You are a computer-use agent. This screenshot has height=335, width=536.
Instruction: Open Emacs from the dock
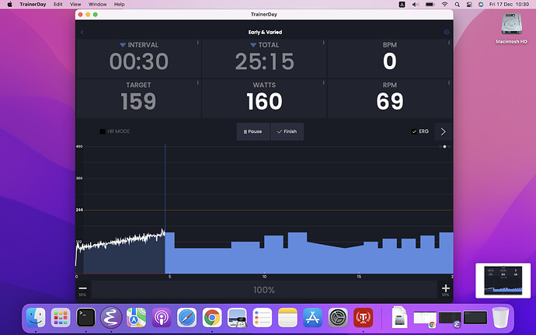pos(111,318)
